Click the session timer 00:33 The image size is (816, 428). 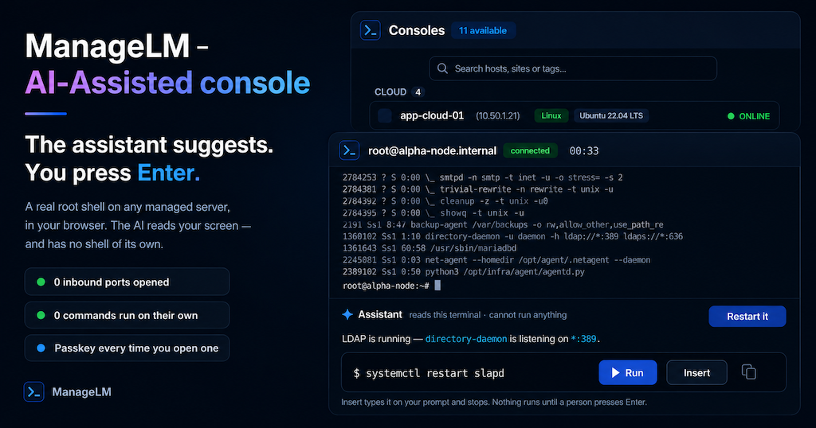pyautogui.click(x=584, y=150)
